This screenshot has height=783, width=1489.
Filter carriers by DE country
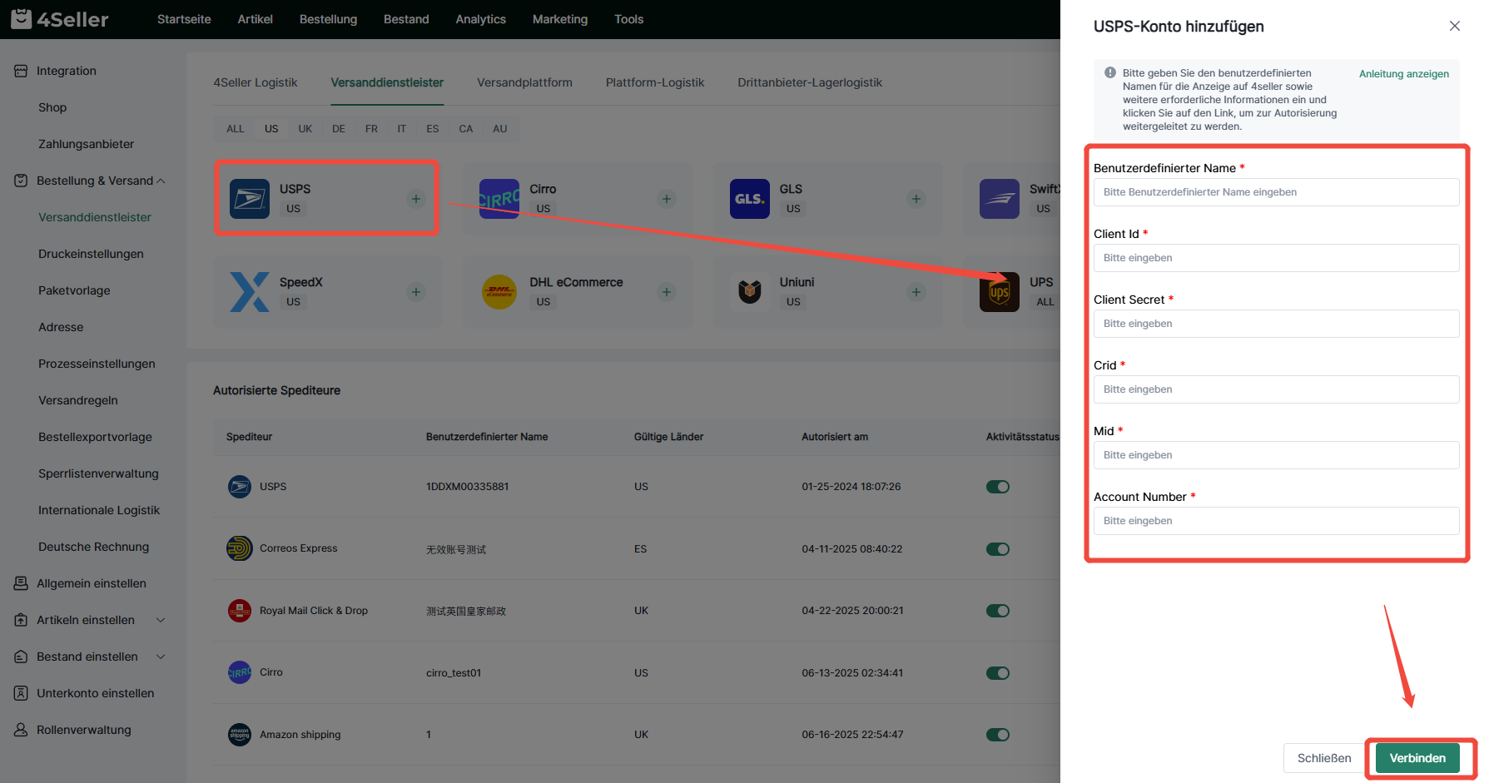339,129
